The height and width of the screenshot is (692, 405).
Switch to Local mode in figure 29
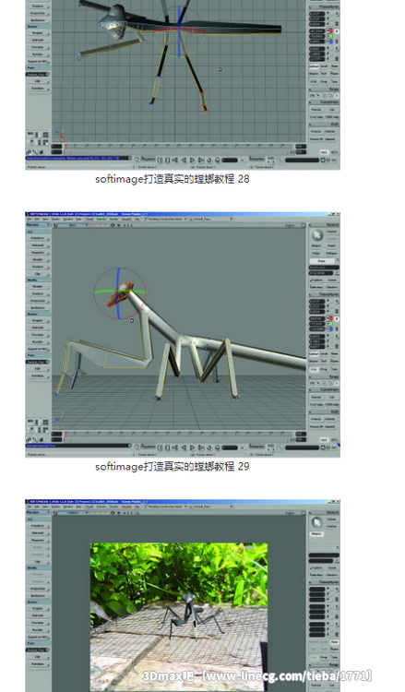(324, 353)
